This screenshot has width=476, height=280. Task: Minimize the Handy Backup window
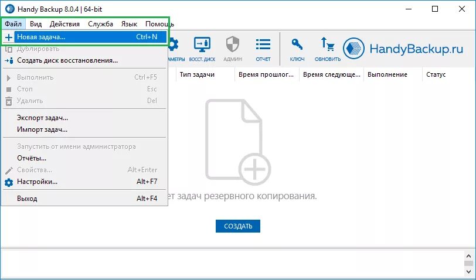point(407,9)
